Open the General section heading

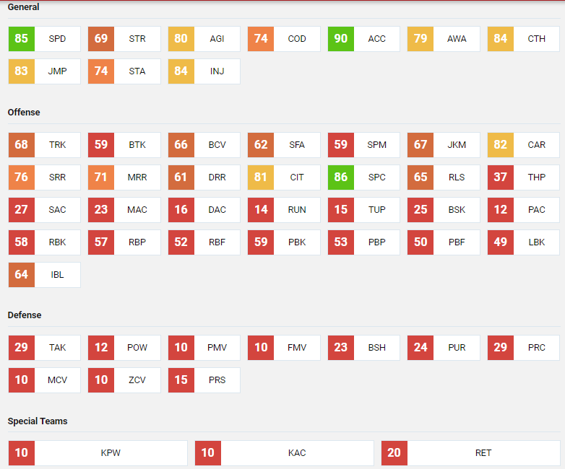24,7
